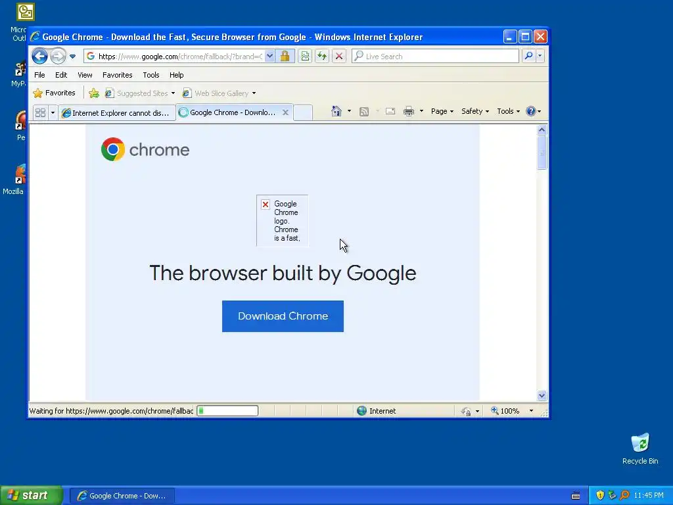Click the on-screen keyboard tray icon
This screenshot has width=673, height=505.
pyautogui.click(x=576, y=496)
